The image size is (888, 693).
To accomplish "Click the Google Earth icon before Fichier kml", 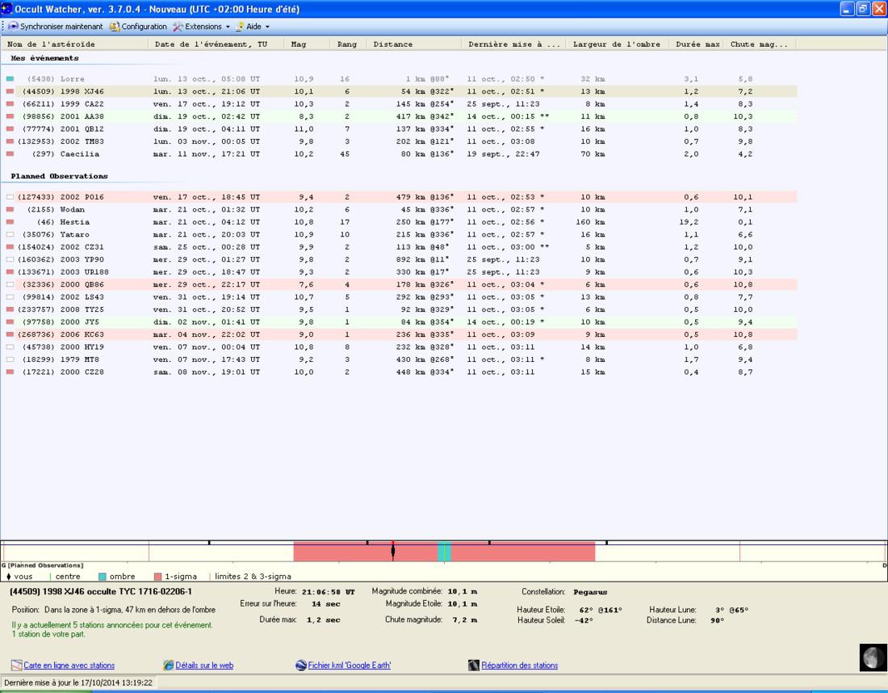I will coord(301,666).
